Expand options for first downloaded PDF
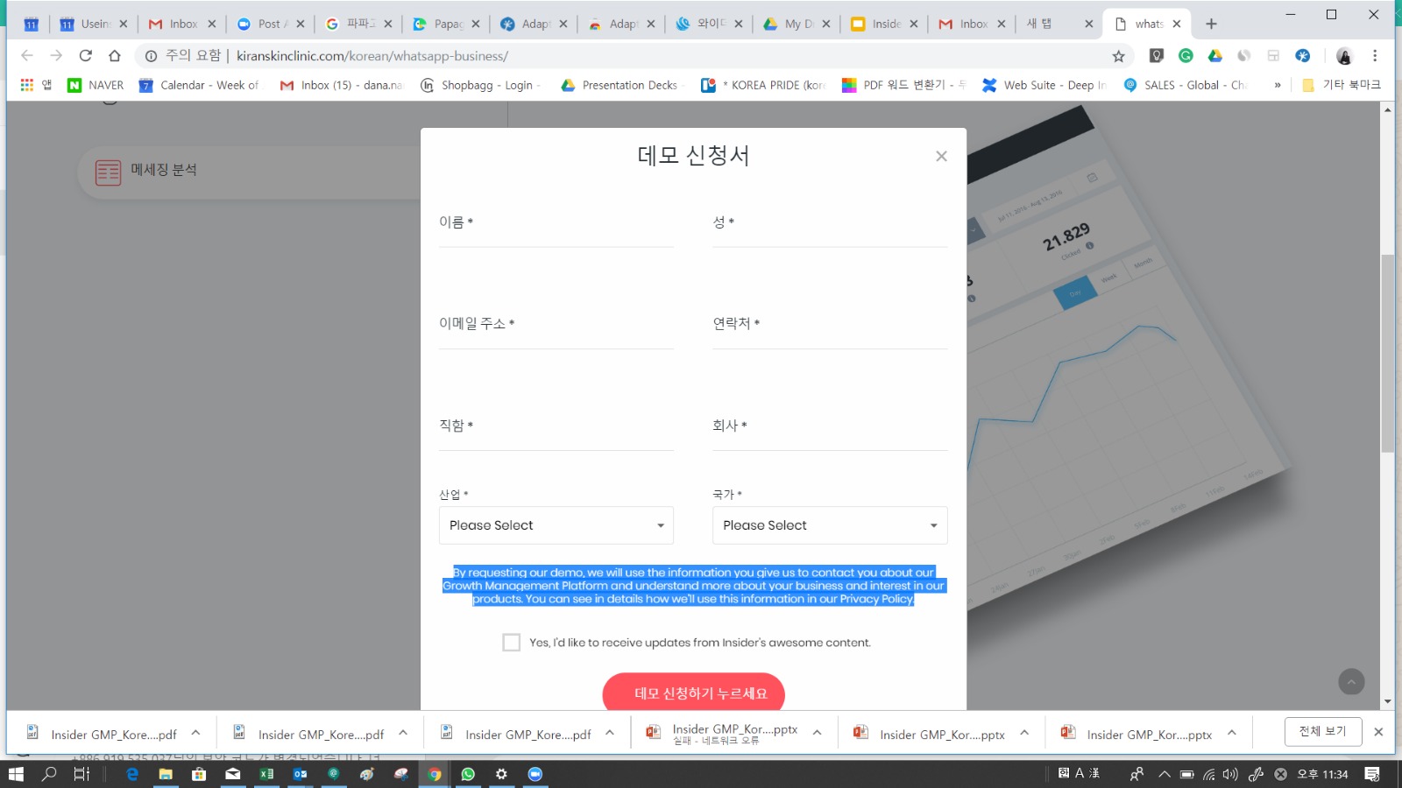The height and width of the screenshot is (788, 1402). [196, 733]
